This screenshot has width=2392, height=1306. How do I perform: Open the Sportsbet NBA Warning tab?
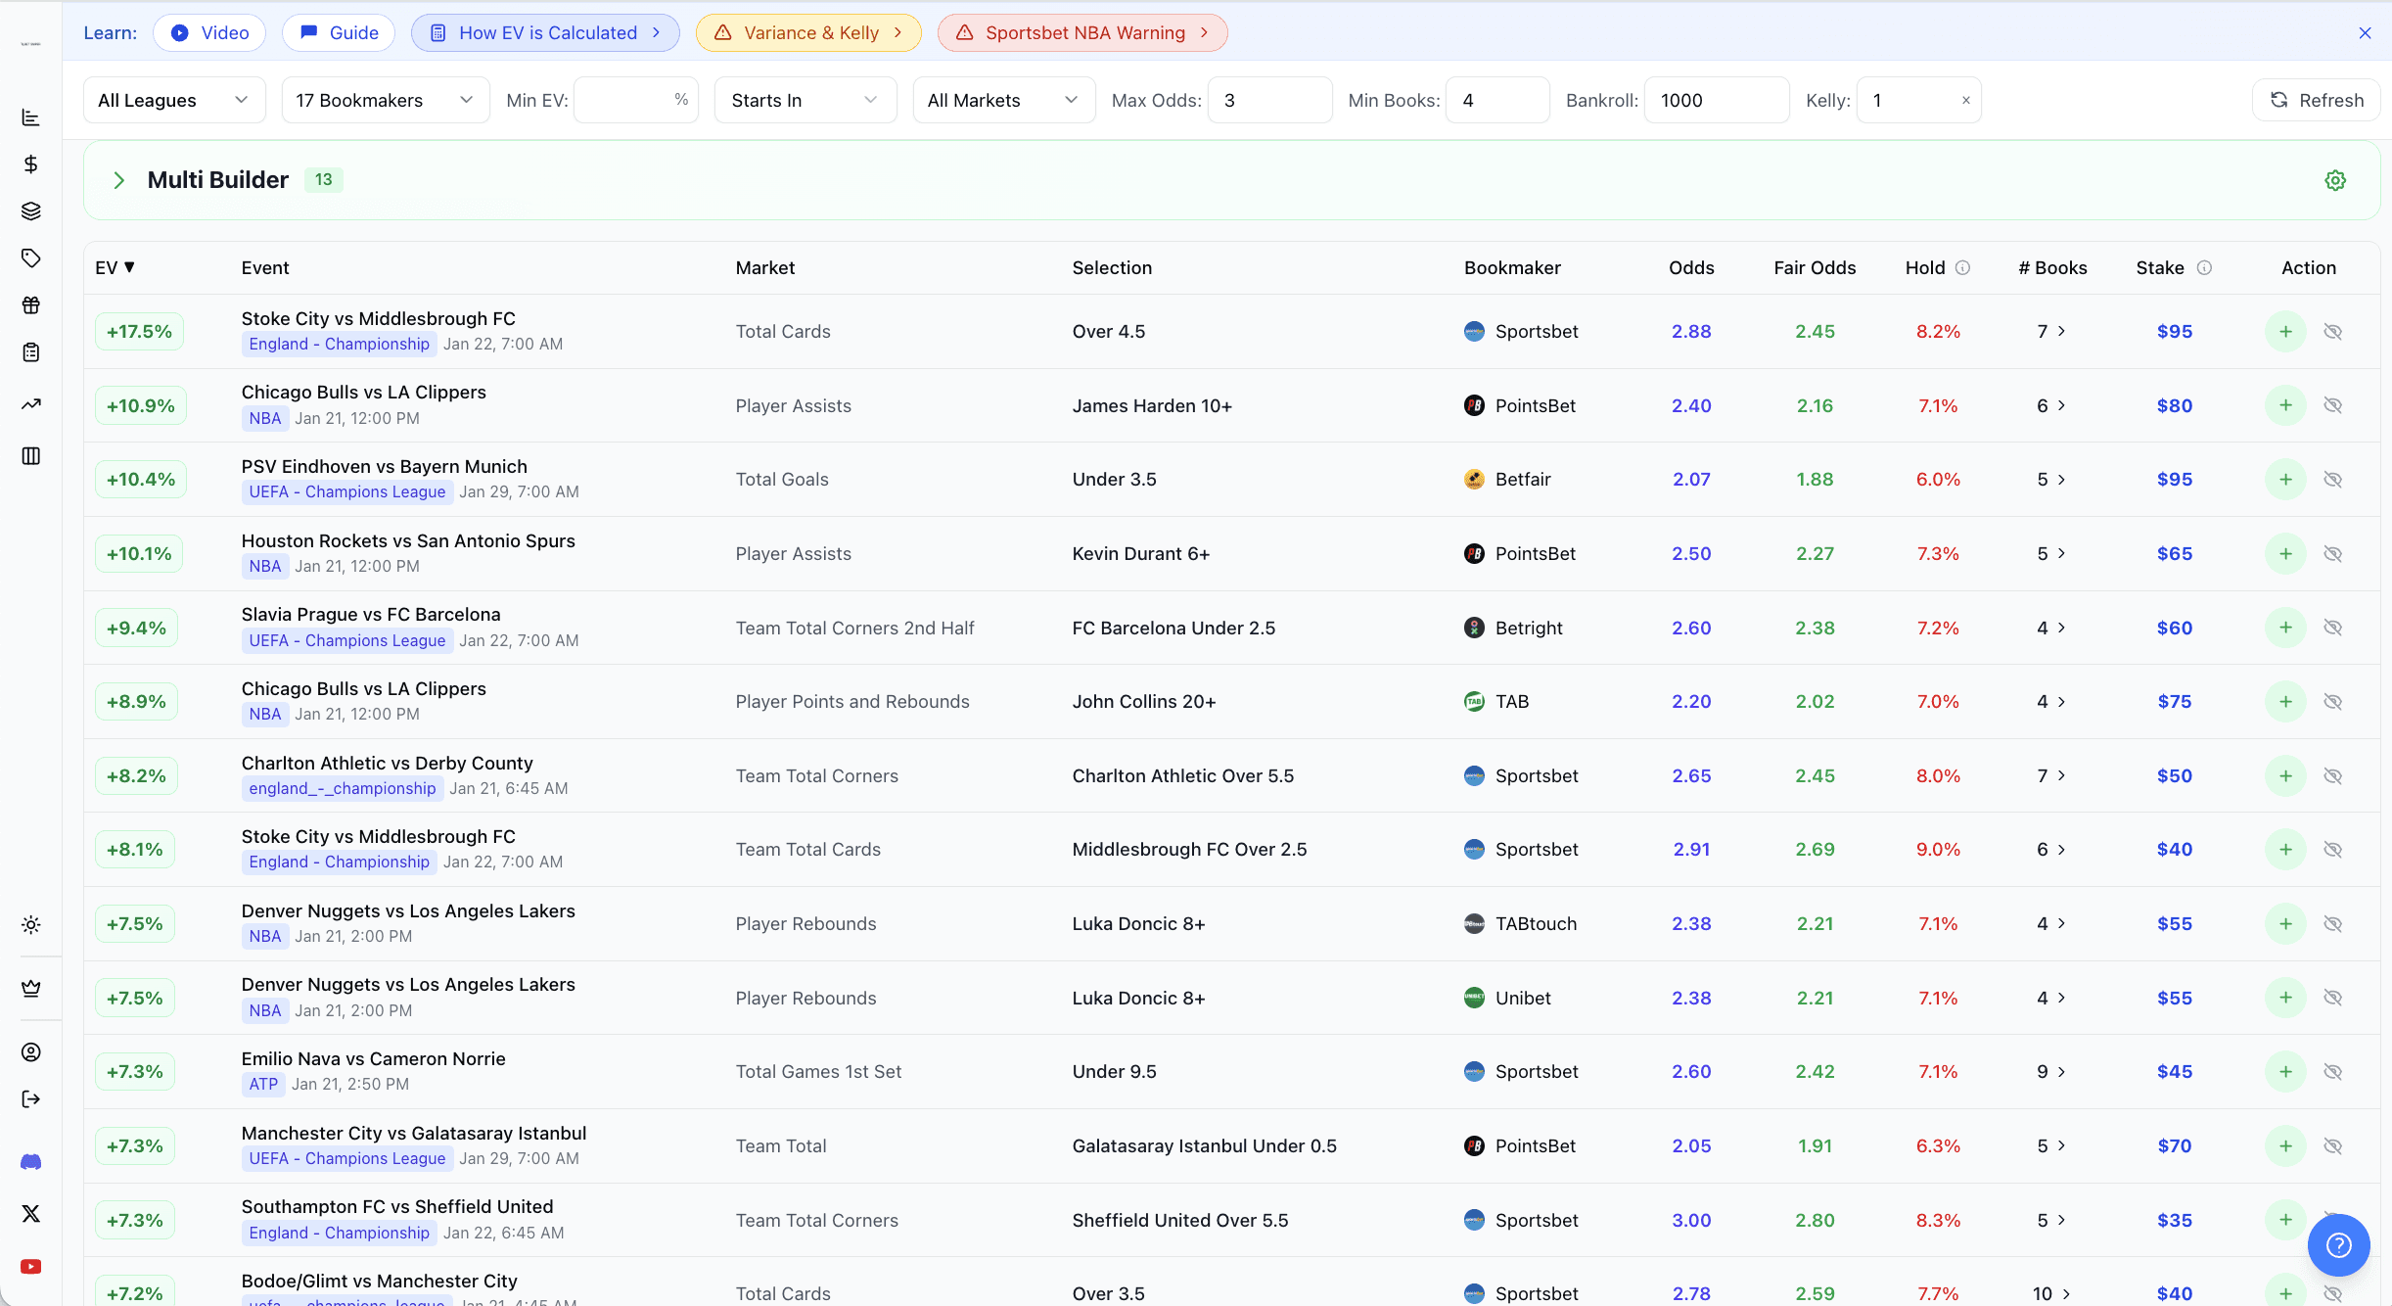(1082, 33)
